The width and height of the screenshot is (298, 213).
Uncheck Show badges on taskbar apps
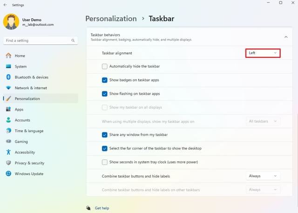pos(105,80)
